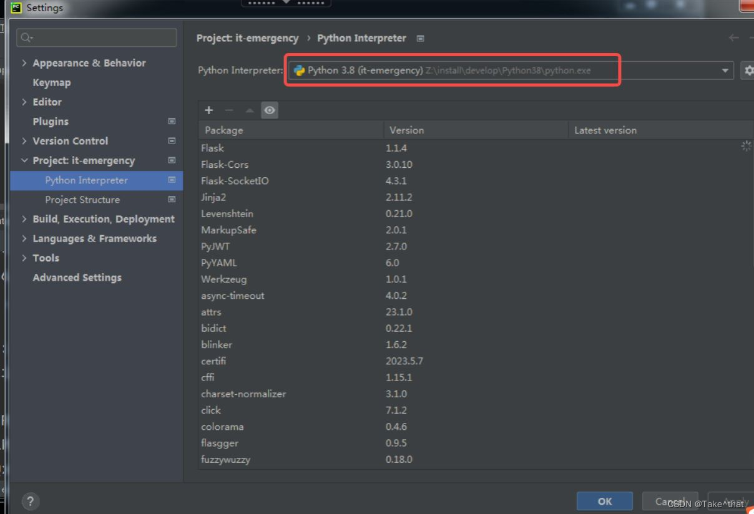
Task: Click the project-level icon next to Version Control
Action: click(x=172, y=141)
